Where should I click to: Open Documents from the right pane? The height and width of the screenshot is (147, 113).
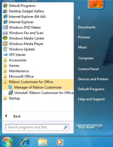coord(87,27)
